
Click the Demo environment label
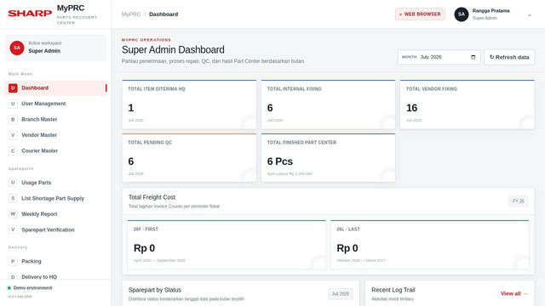32,288
